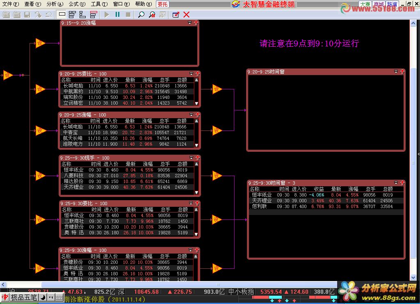Click the red up-arrow on 9:25-9:30时间窗 panel

[402, 183]
